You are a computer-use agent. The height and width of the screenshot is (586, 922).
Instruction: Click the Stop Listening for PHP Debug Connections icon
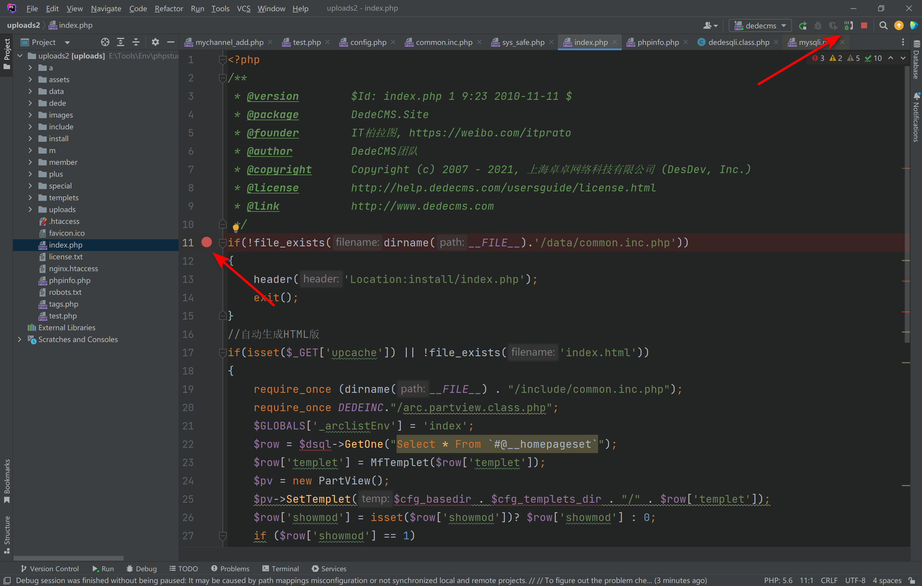[x=848, y=26]
